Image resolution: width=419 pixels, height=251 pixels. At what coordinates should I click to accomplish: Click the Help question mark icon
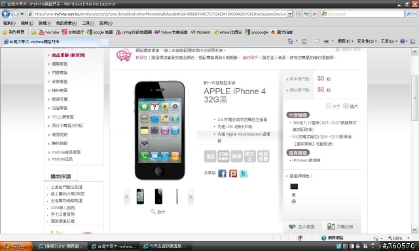click(403, 41)
